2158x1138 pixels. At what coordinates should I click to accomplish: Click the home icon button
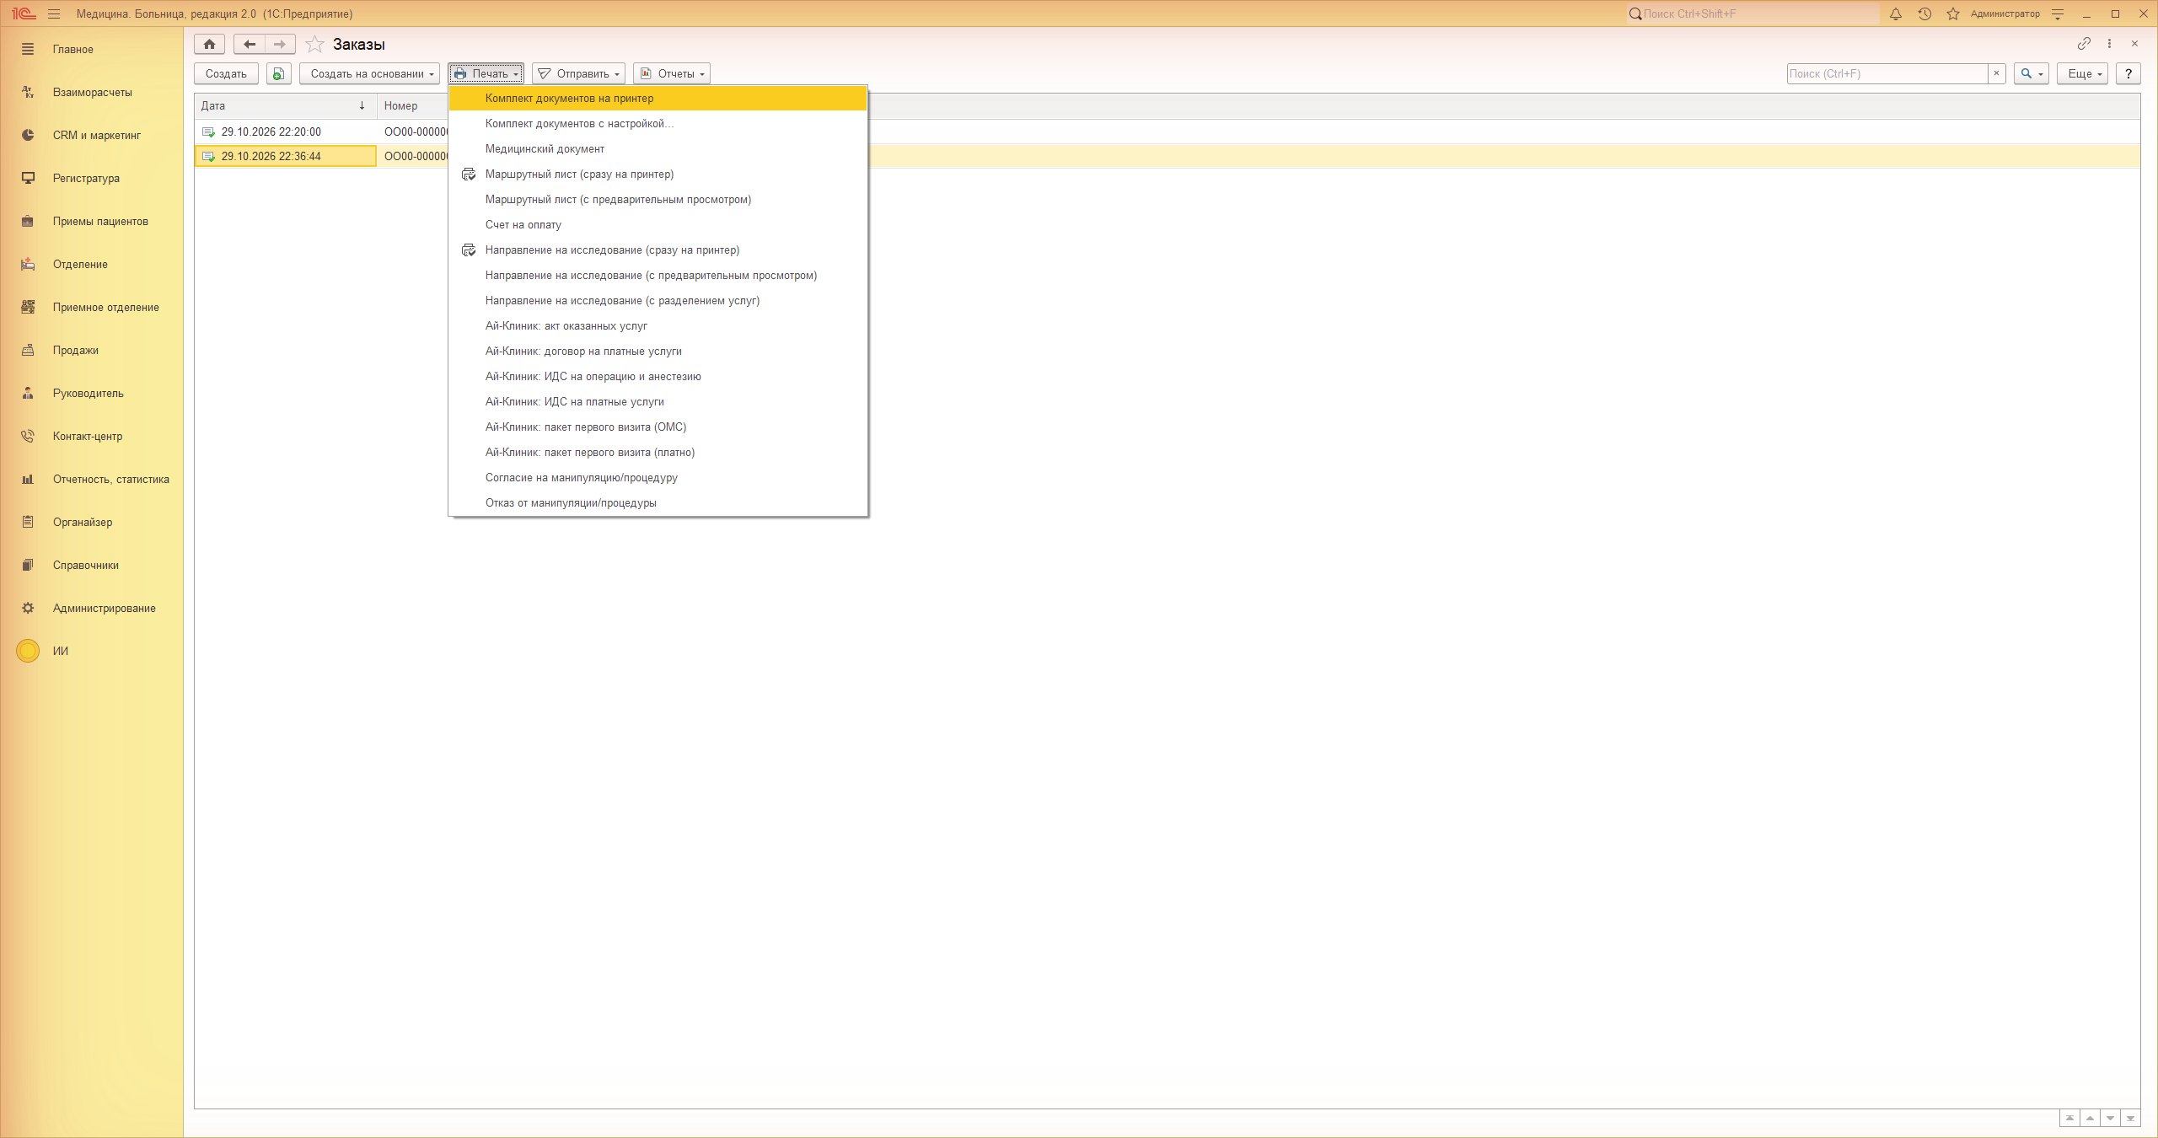point(209,45)
